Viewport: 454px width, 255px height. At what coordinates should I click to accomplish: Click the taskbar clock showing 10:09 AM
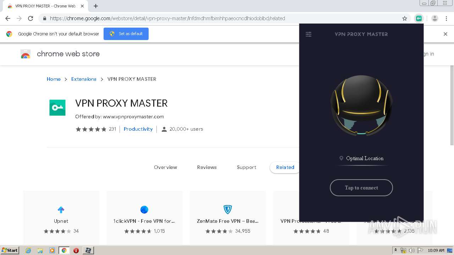pos(436,250)
